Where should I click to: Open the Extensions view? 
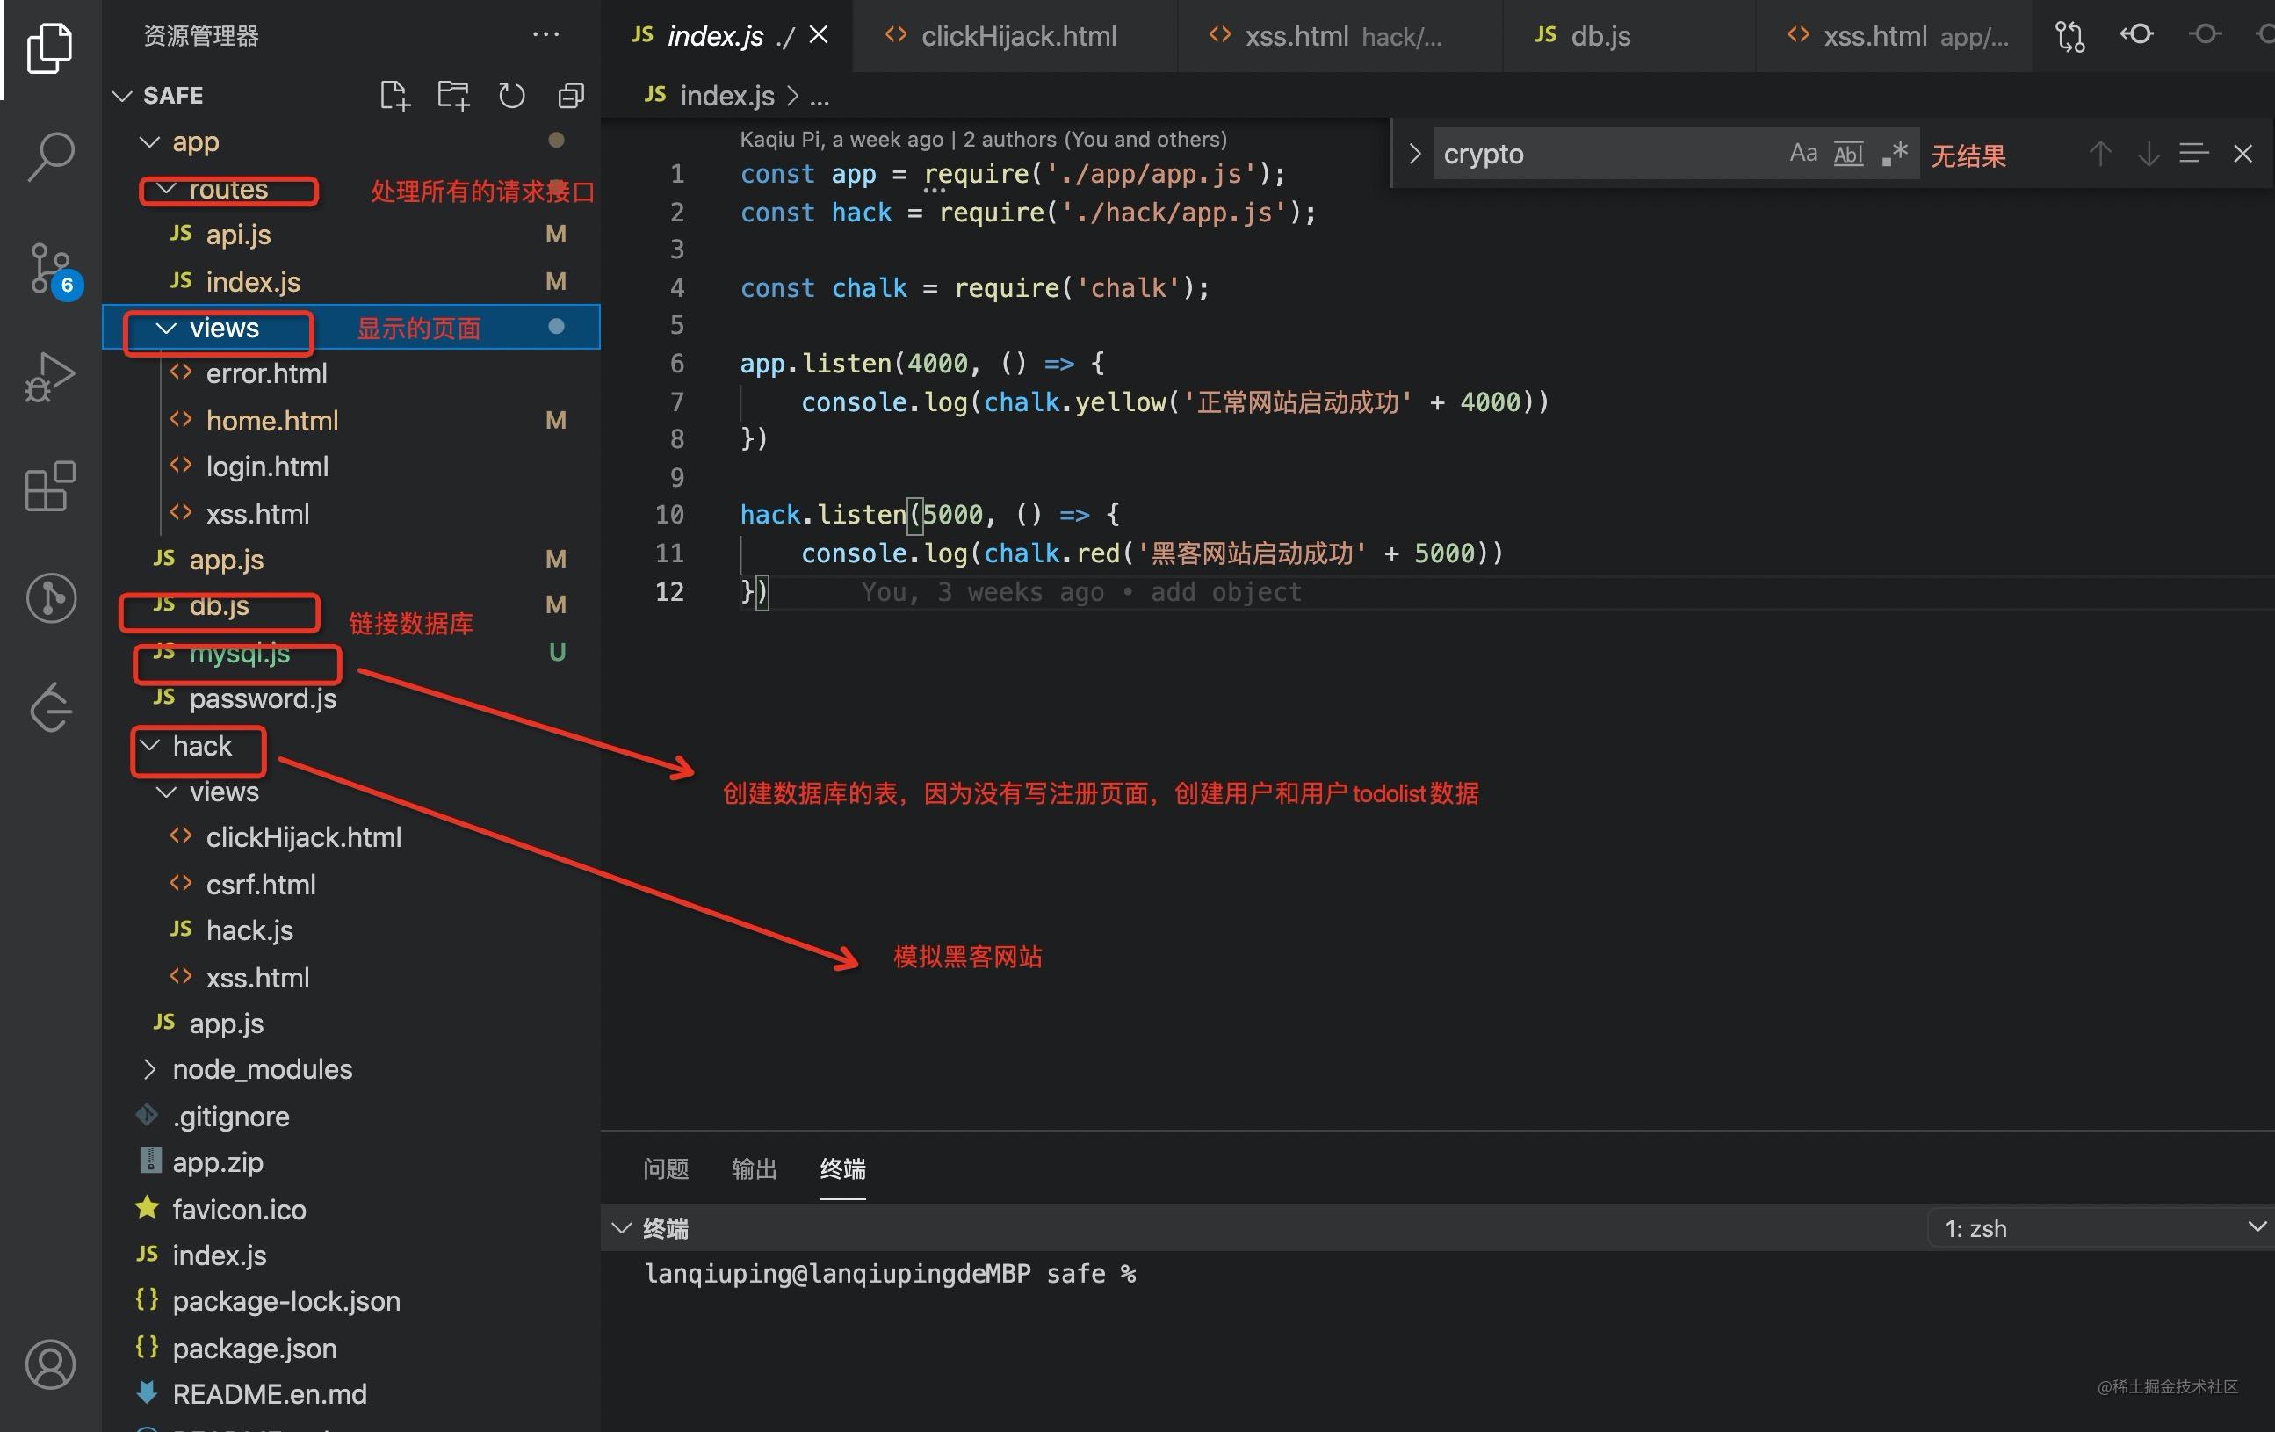pyautogui.click(x=50, y=487)
